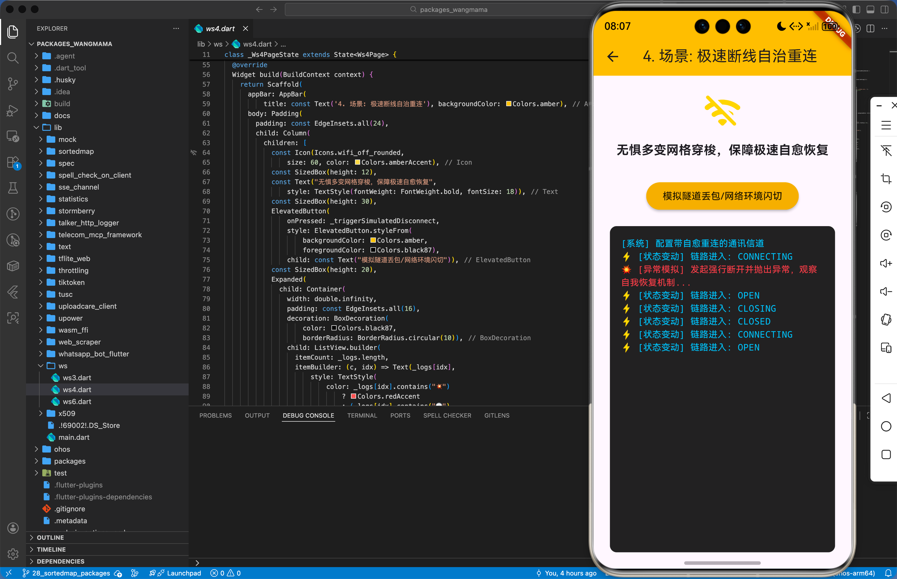The height and width of the screenshot is (579, 897).
Task: Switch to the PROBLEMS panel tab
Action: point(215,415)
